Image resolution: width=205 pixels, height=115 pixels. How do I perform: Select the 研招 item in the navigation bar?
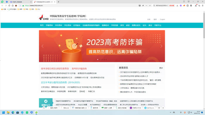pyautogui.click(x=128, y=25)
